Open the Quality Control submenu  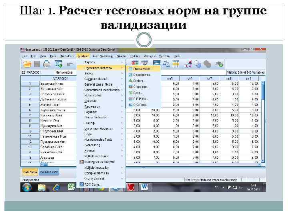pyautogui.click(x=101, y=179)
